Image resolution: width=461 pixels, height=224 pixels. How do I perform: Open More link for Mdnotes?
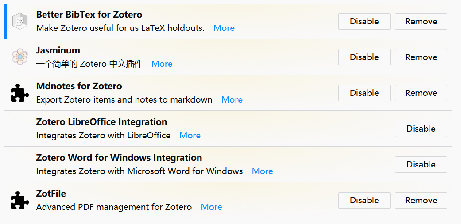tap(232, 99)
